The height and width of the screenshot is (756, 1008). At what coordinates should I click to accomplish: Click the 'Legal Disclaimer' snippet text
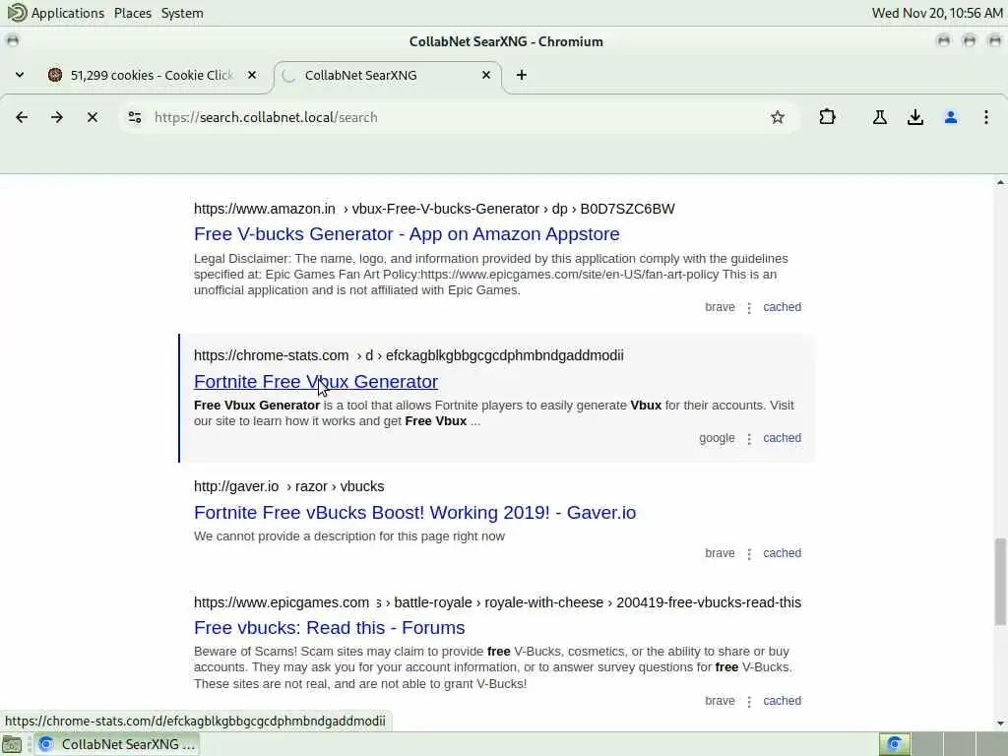coord(491,275)
